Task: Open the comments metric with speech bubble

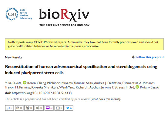Action: click(x=9, y=108)
